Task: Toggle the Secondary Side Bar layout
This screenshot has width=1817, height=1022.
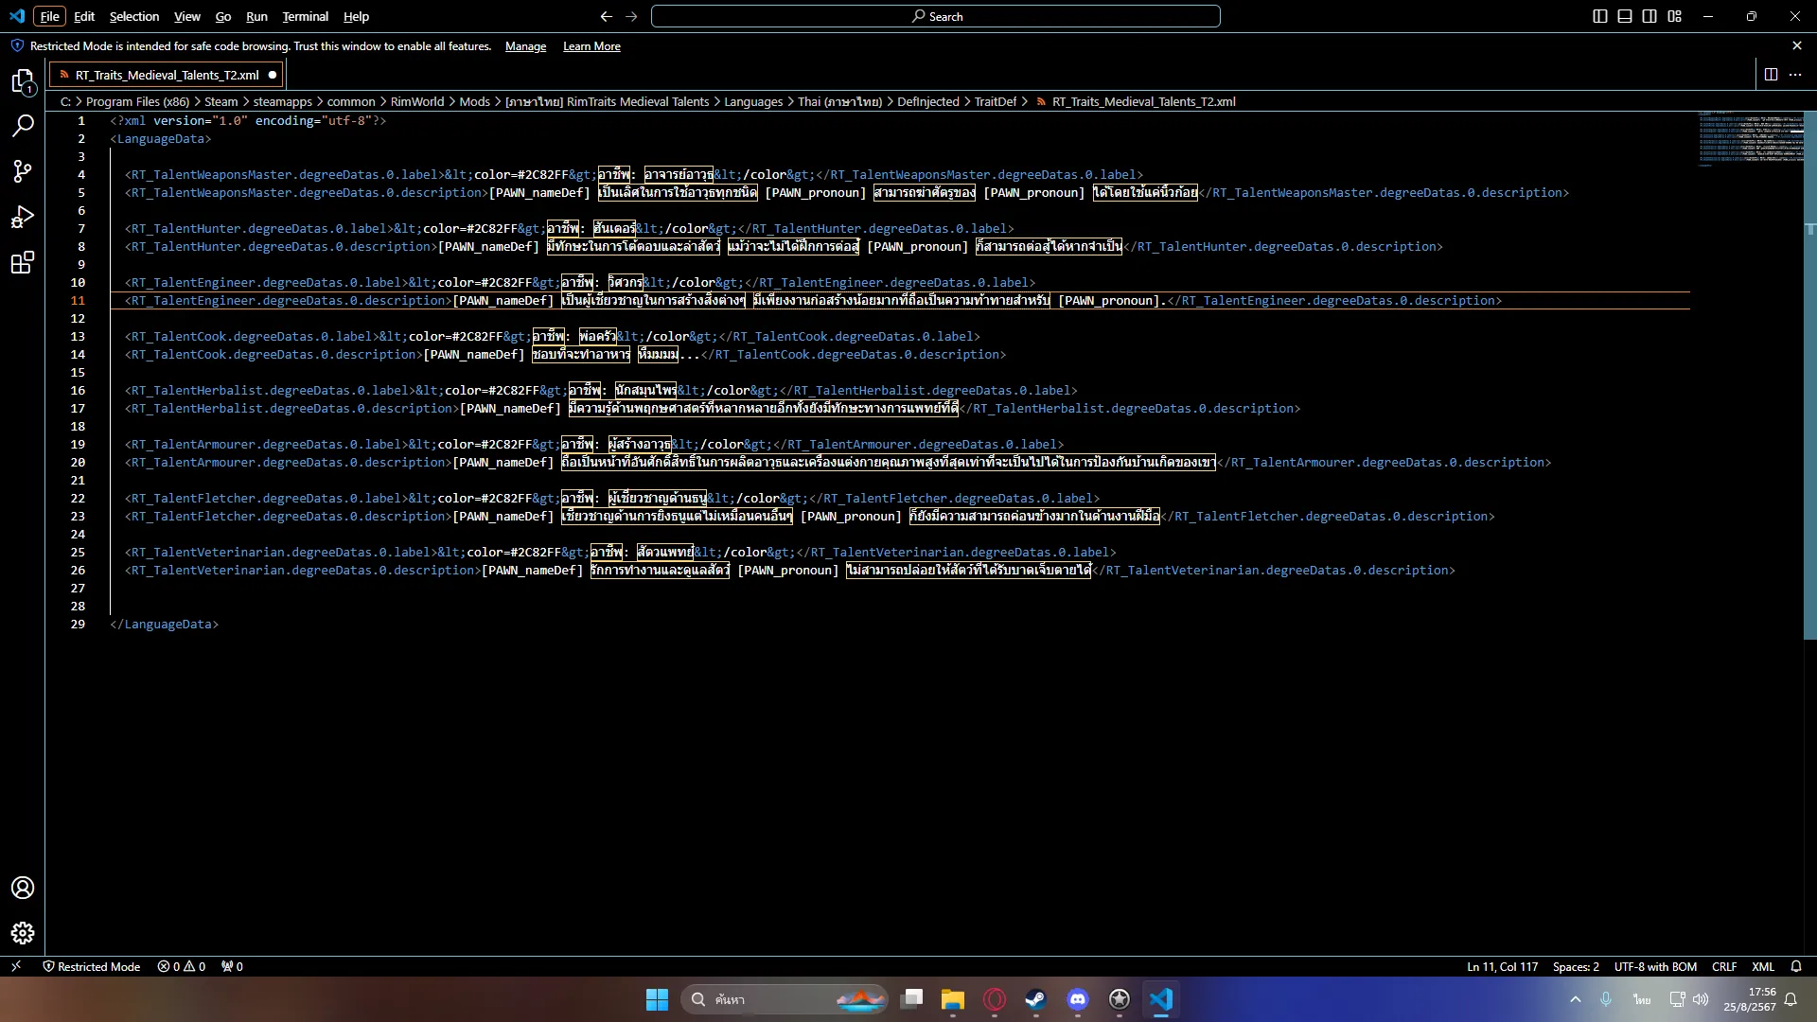Action: point(1649,16)
